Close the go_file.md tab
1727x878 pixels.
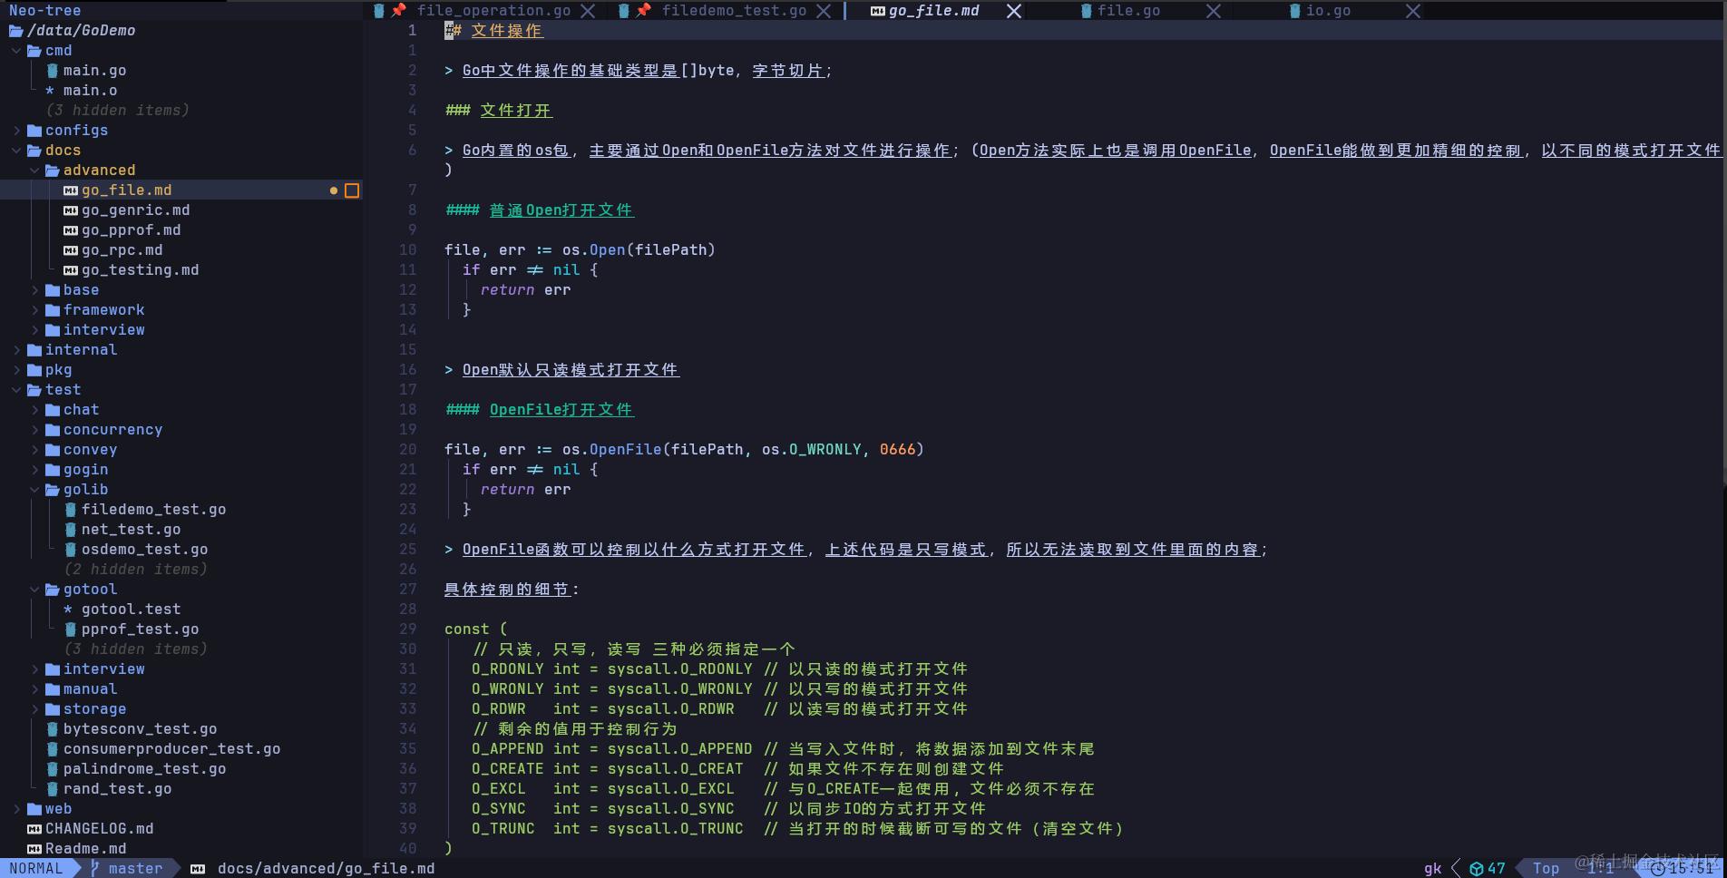pyautogui.click(x=1014, y=11)
